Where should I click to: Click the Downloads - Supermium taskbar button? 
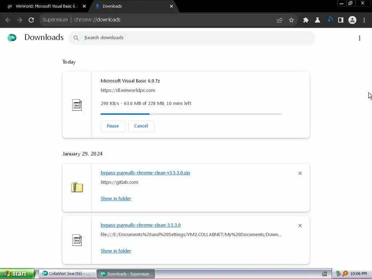coord(126,274)
